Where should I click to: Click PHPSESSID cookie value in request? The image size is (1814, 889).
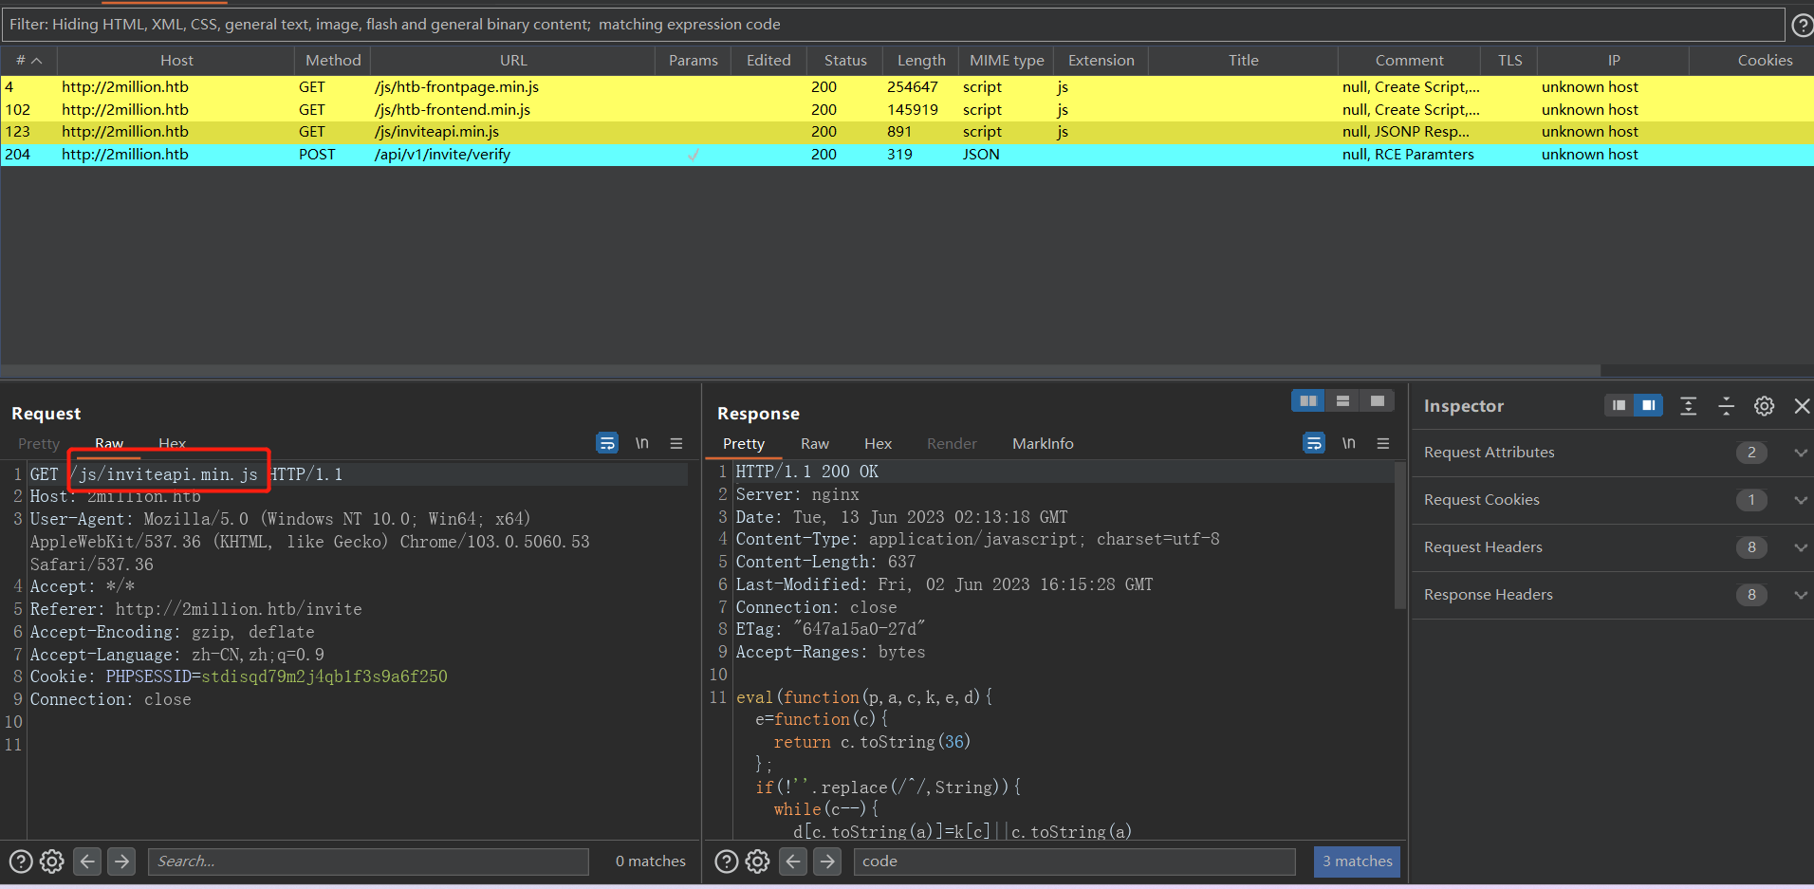[x=324, y=676]
